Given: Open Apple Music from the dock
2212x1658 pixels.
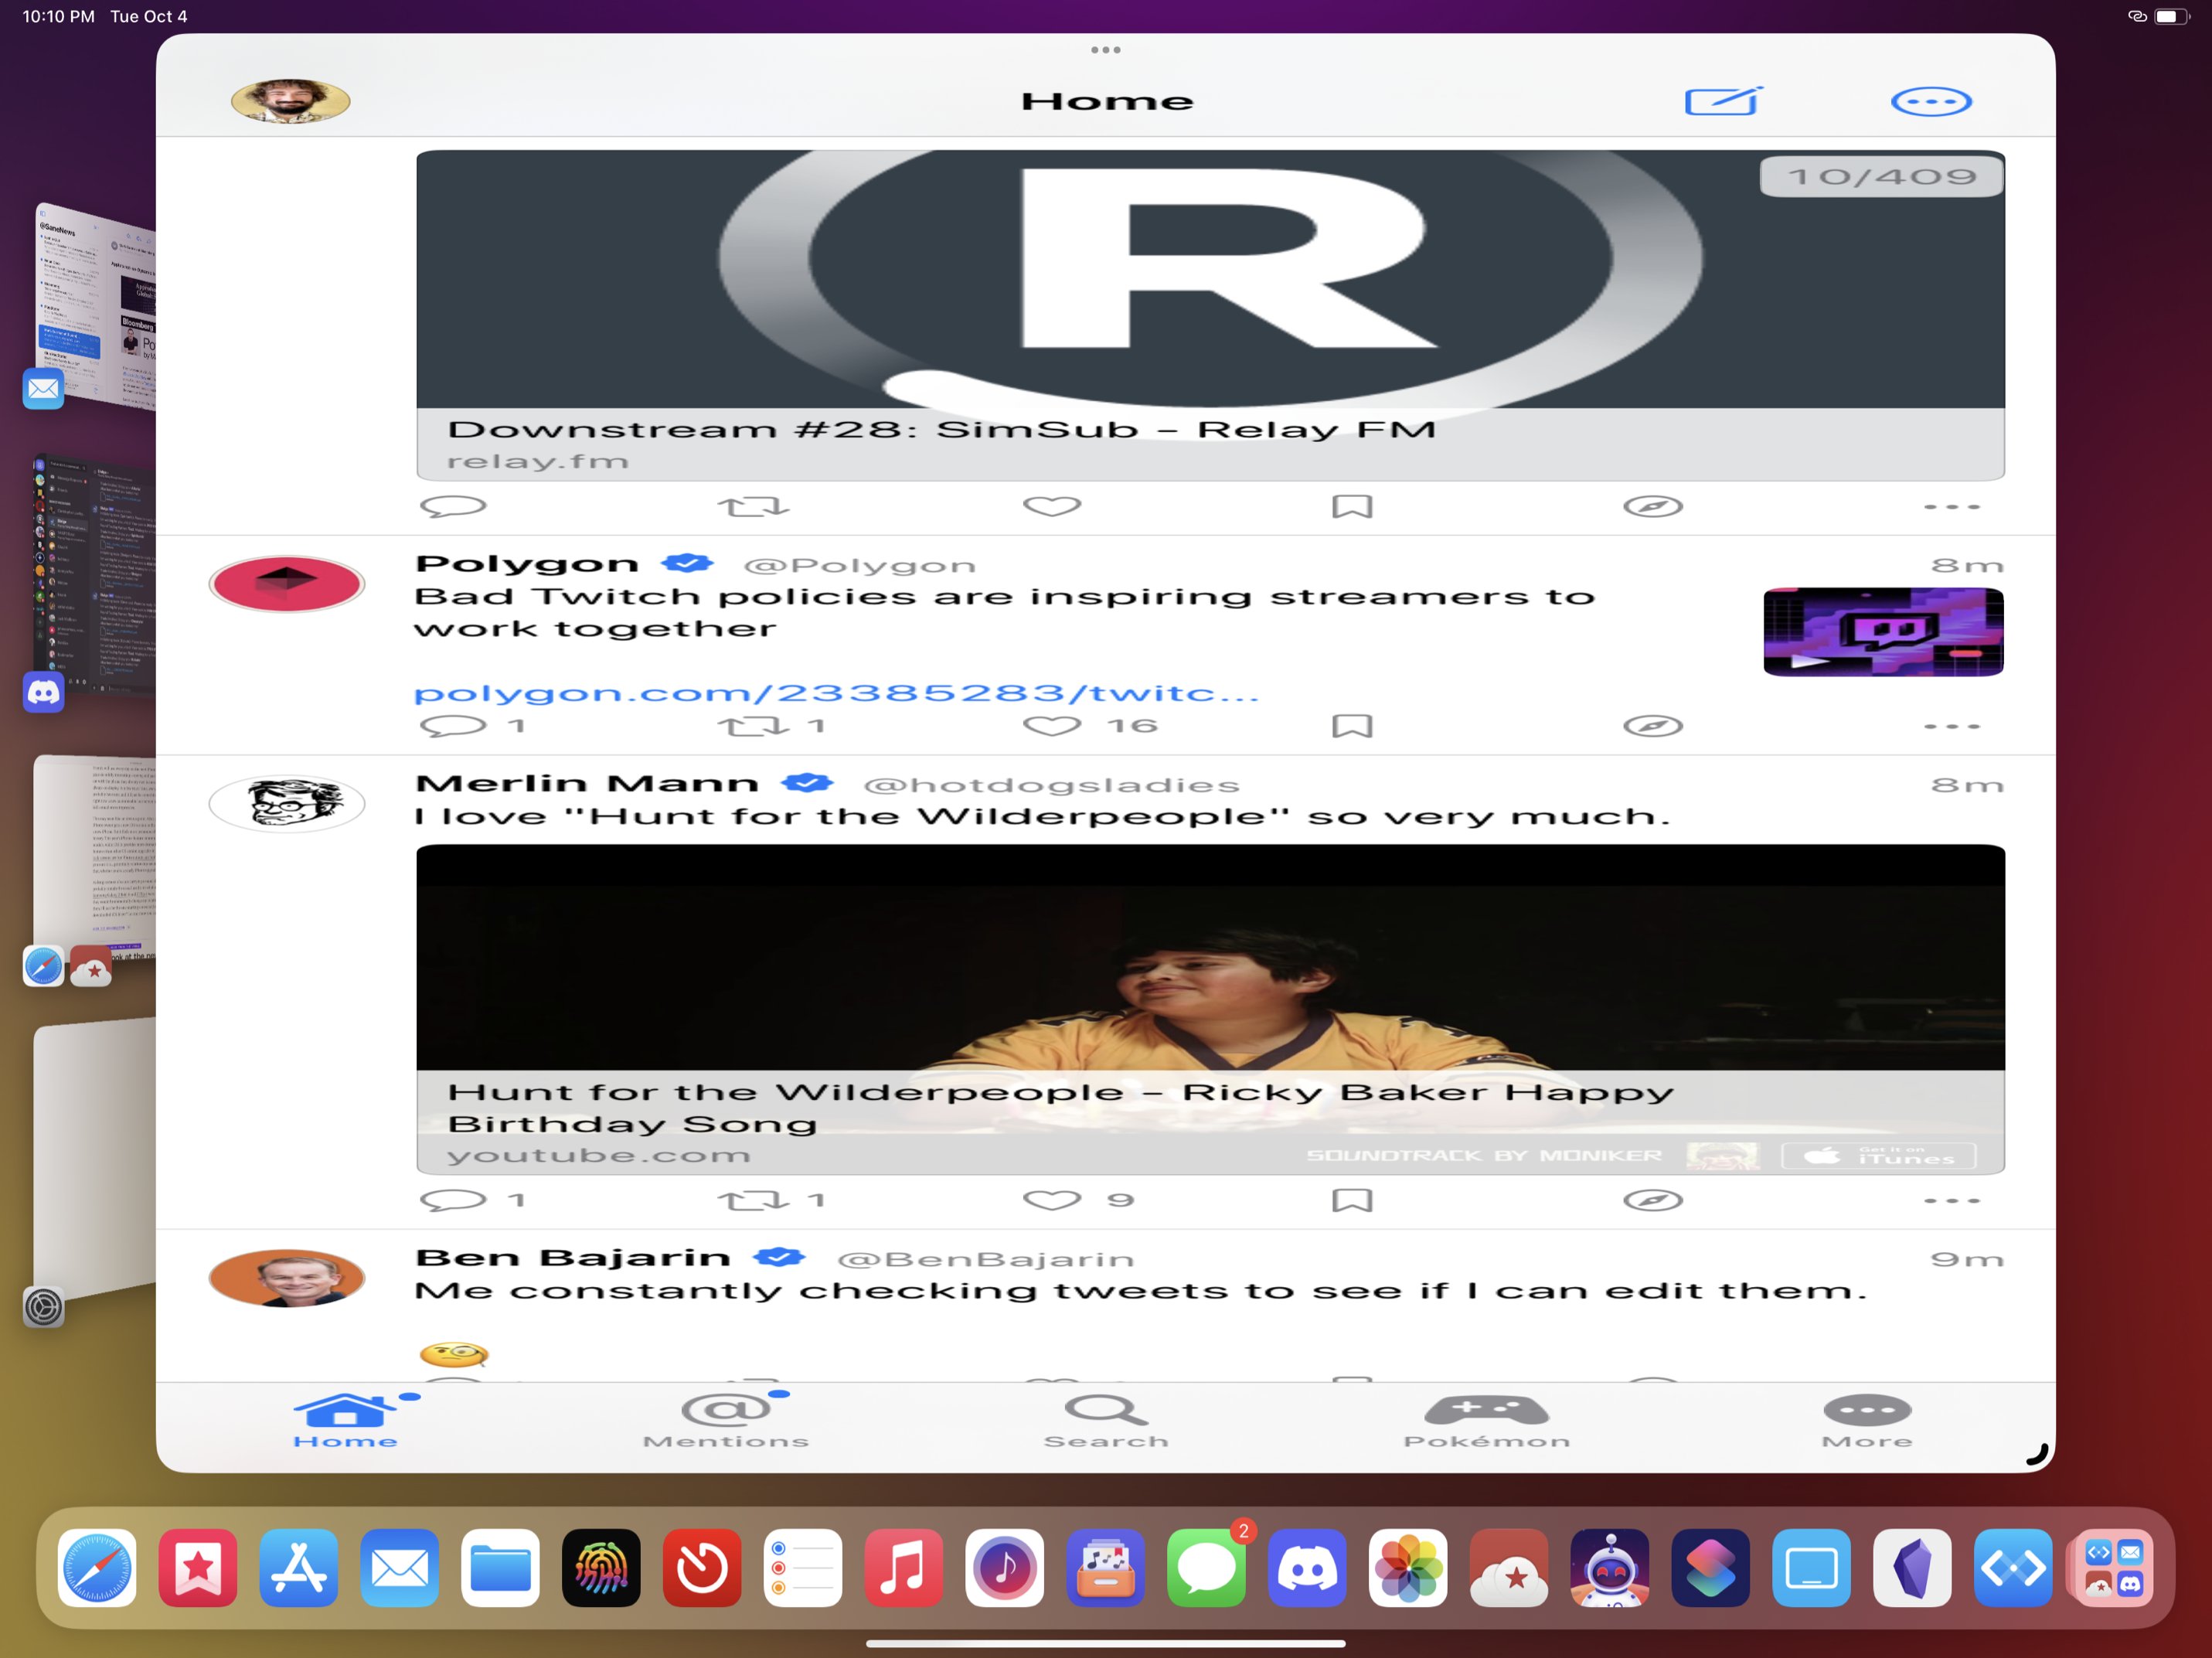Looking at the screenshot, I should pyautogui.click(x=903, y=1567).
